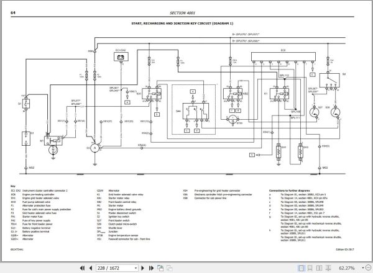373x273 pixels.
Task: Open the page number dropdown arrow
Action: click(136, 268)
